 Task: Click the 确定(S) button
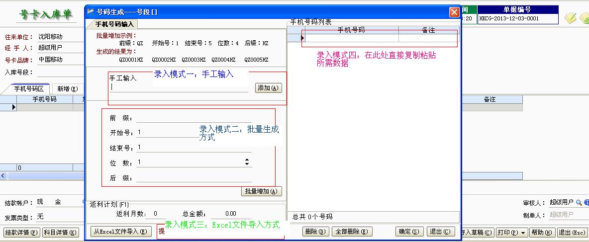(x=409, y=232)
